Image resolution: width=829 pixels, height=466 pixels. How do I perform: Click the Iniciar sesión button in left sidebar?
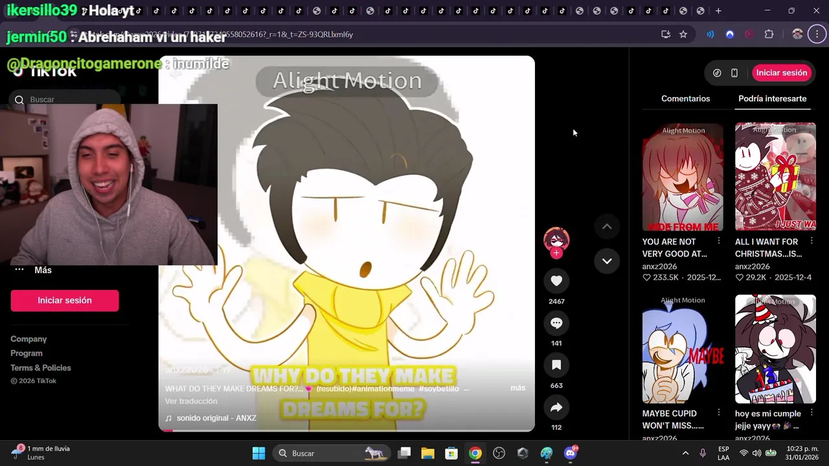click(65, 300)
